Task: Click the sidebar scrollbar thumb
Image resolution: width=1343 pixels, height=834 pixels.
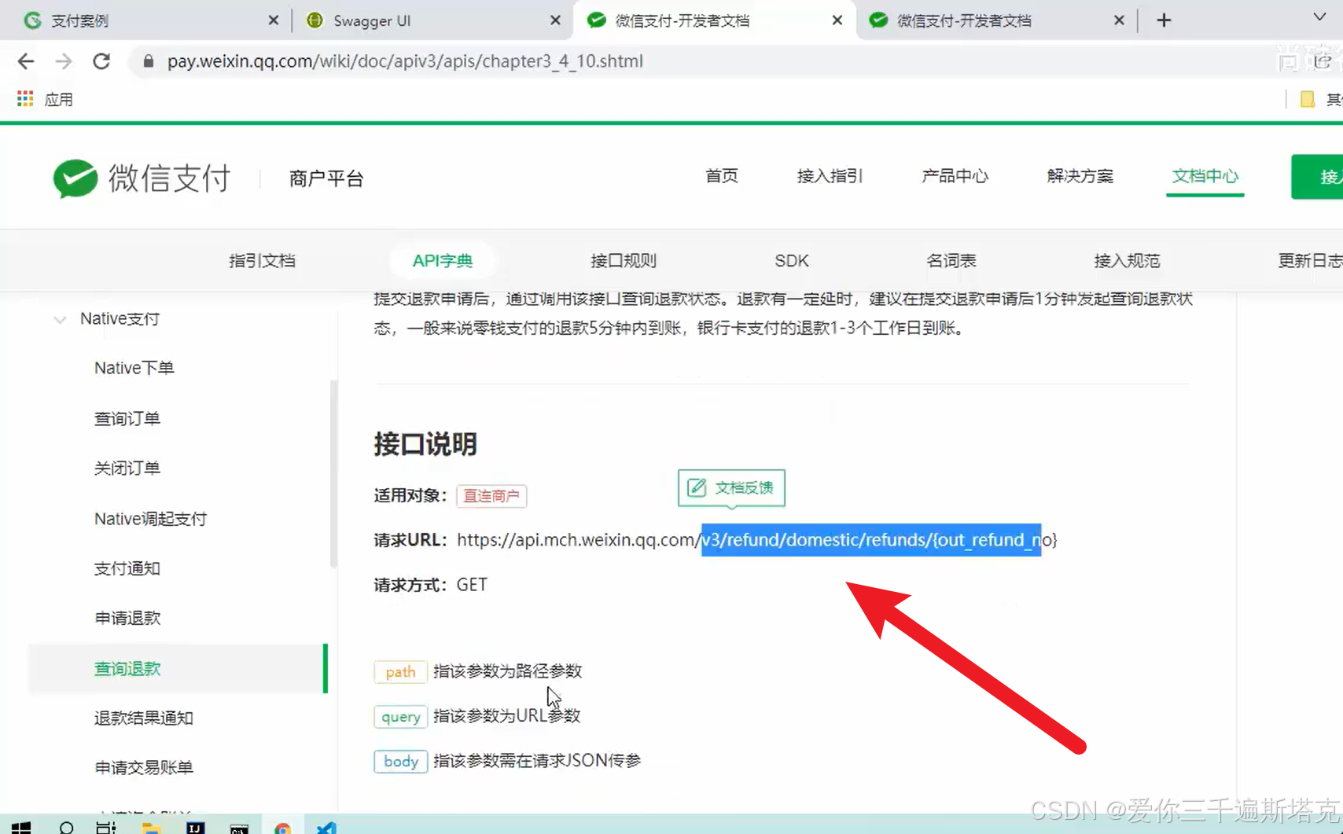Action: 333,474
